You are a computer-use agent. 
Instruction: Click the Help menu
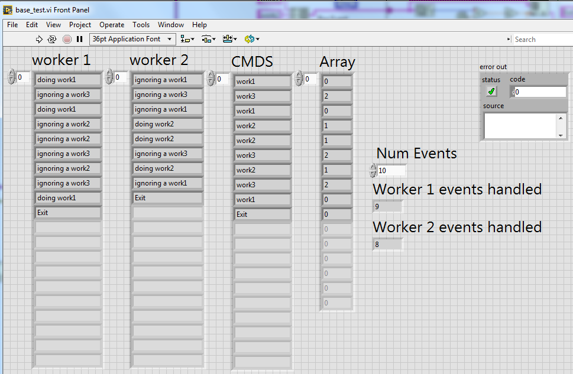click(x=199, y=25)
